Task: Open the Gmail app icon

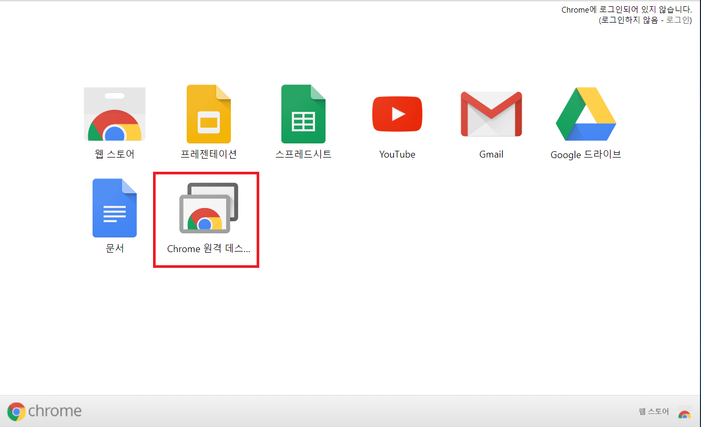Action: click(491, 114)
